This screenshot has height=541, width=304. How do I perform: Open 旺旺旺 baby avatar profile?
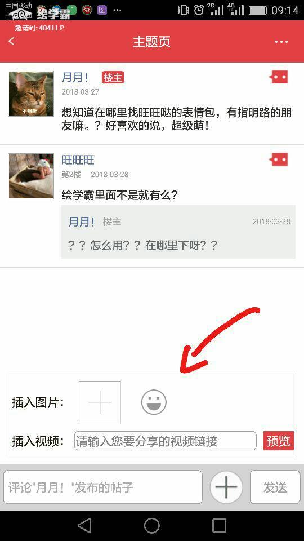tap(31, 176)
